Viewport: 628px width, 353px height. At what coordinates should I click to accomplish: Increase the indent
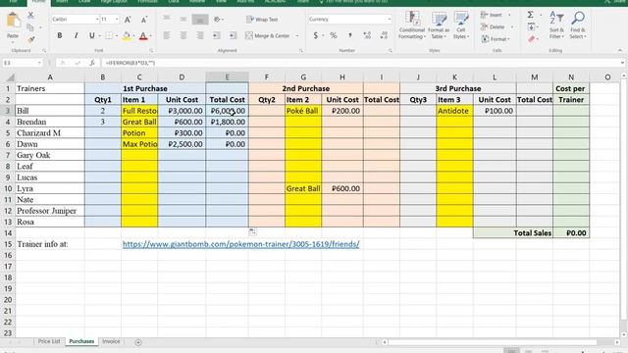(234, 35)
